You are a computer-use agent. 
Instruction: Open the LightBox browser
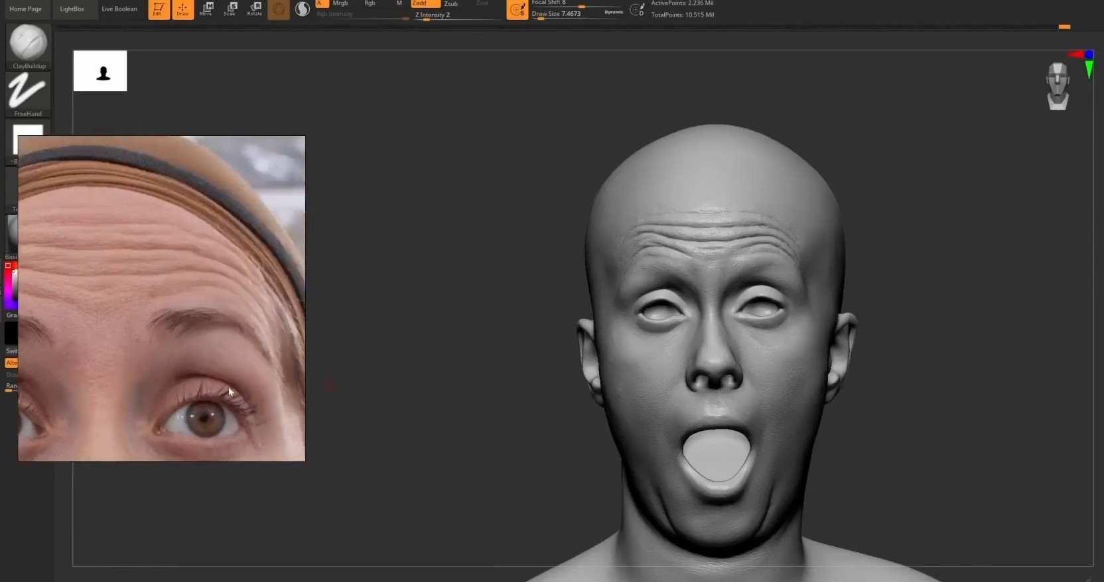pyautogui.click(x=72, y=9)
